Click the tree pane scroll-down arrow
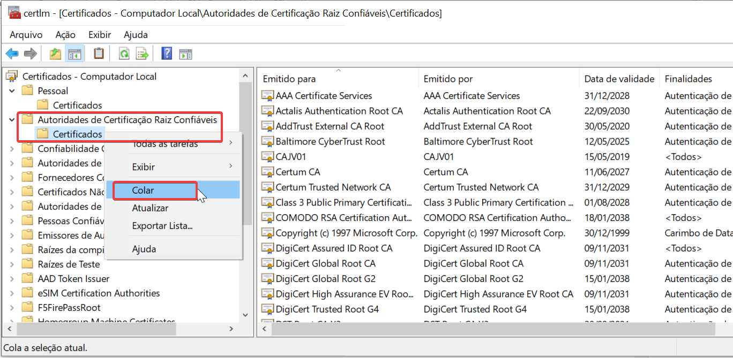 point(245,316)
